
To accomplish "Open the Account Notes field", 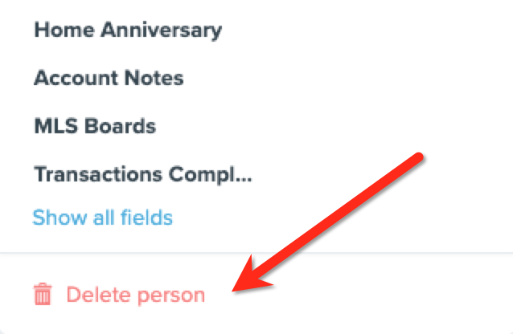I will point(109,78).
